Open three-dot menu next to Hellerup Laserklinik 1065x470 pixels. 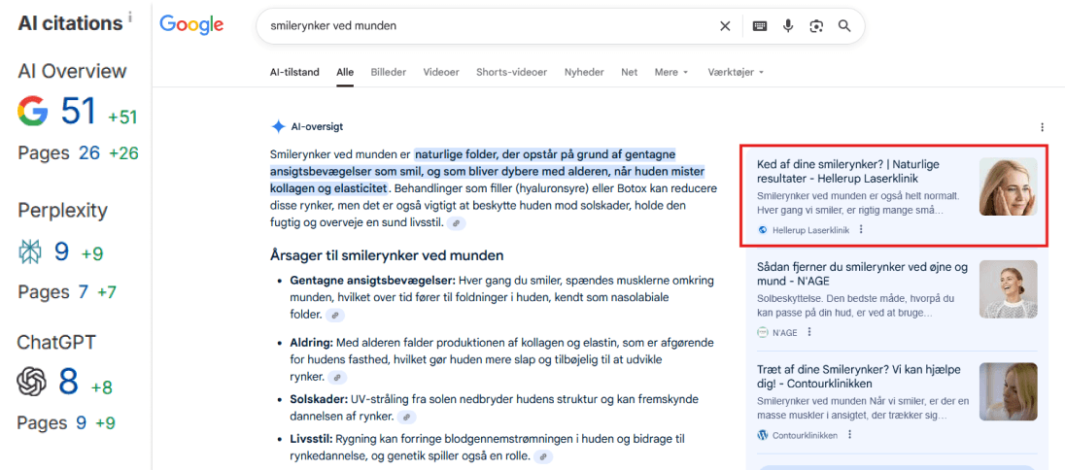coord(861,230)
